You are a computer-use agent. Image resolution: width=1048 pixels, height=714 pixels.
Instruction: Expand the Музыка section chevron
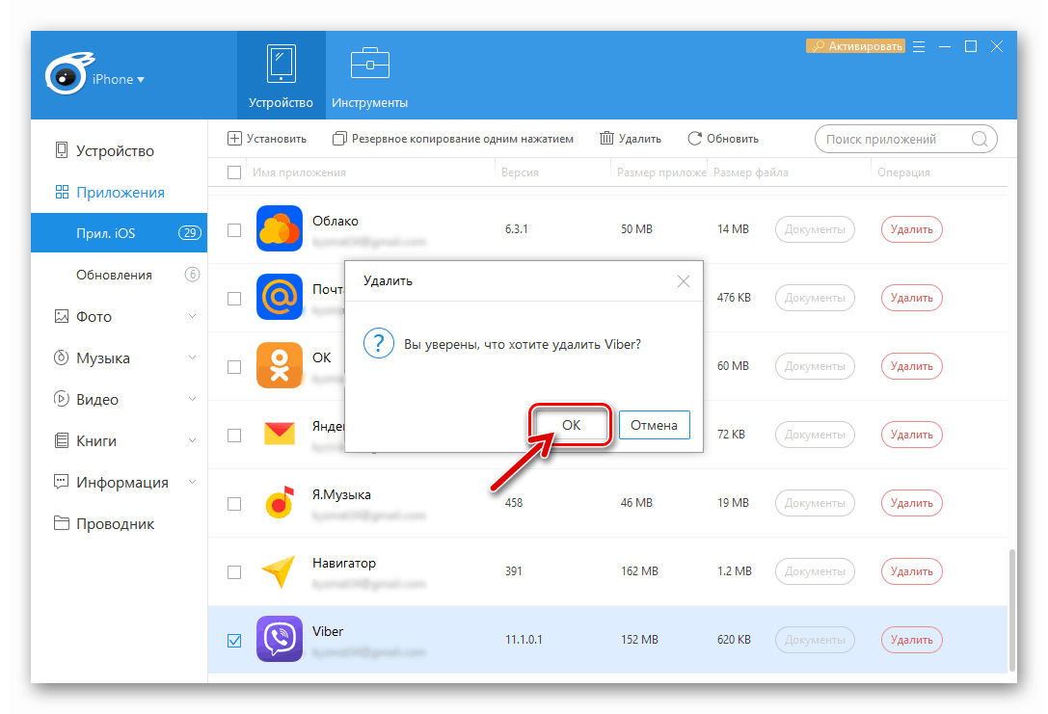[192, 357]
